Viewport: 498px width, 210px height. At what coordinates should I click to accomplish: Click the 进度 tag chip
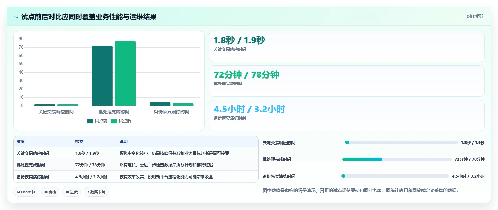[x=71, y=192]
